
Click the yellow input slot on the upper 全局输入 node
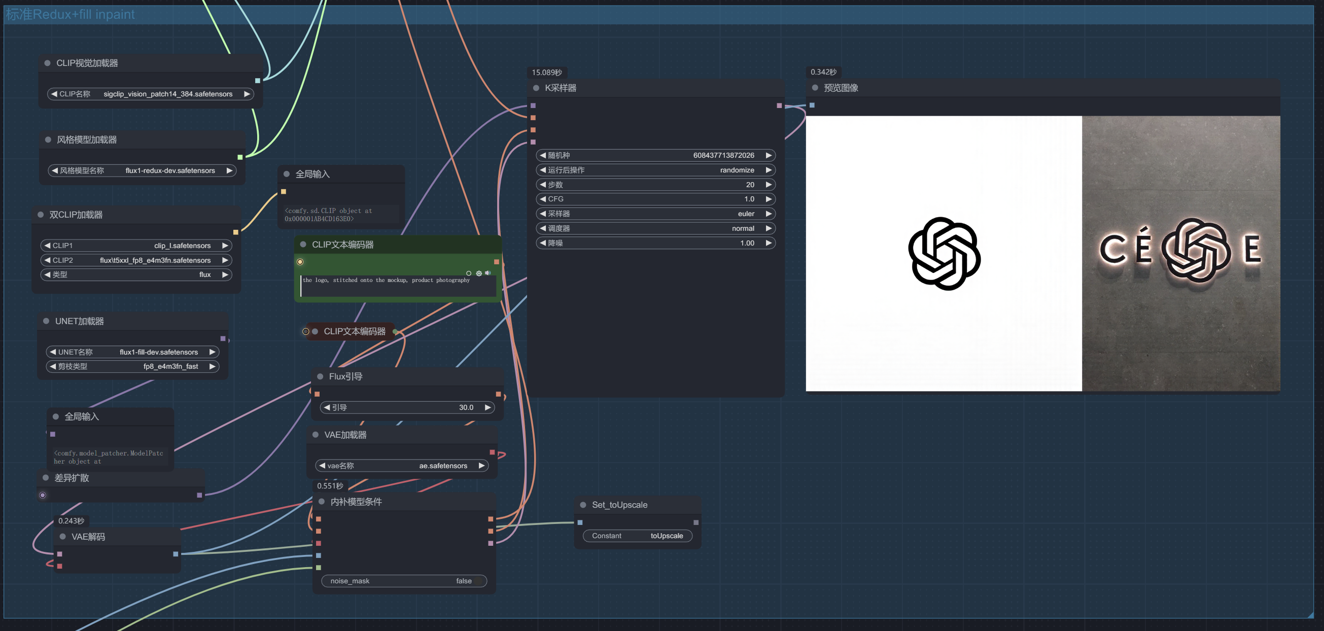click(x=283, y=192)
